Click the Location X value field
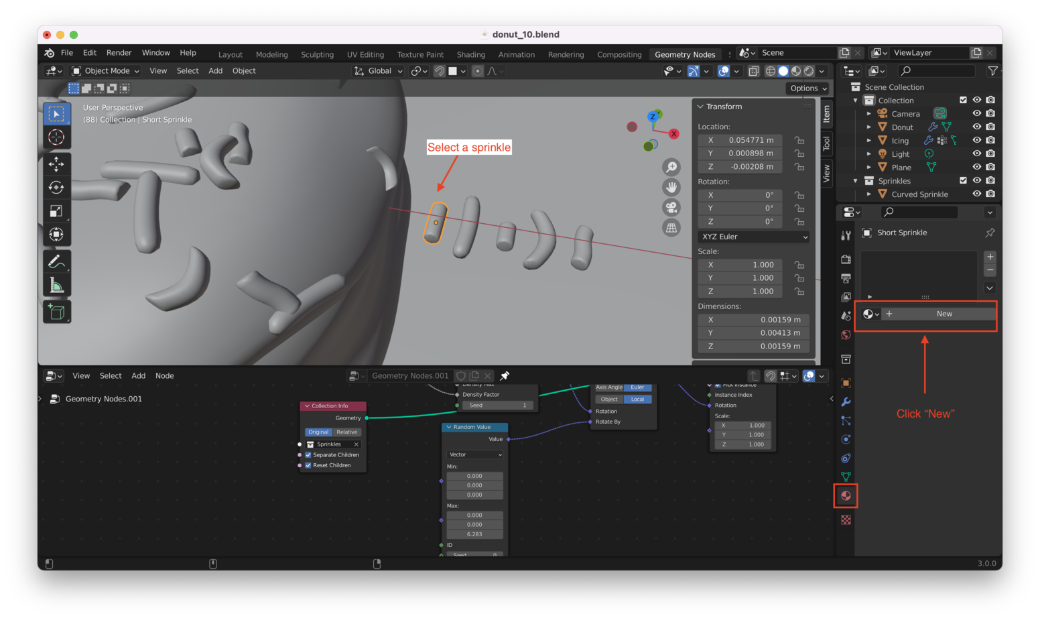This screenshot has height=620, width=1040. [x=740, y=140]
